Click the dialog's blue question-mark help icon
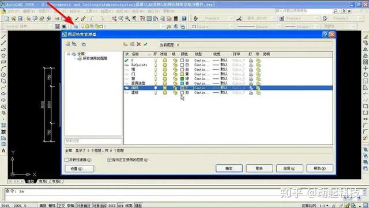This screenshot has height=208, width=369. click(x=325, y=35)
